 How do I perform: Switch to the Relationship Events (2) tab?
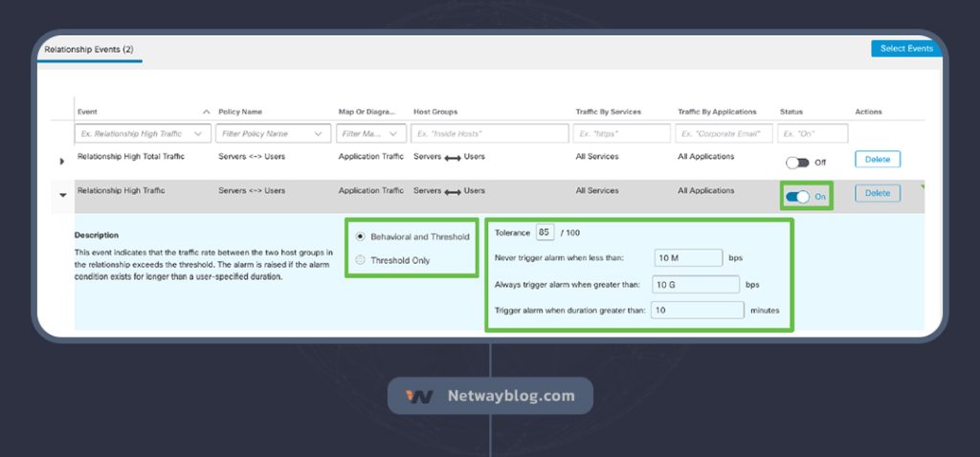pyautogui.click(x=89, y=49)
